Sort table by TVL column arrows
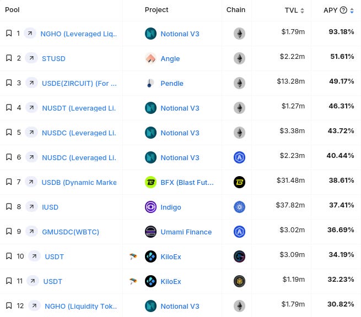Screen dimensions: 361x317 pos(302,10)
